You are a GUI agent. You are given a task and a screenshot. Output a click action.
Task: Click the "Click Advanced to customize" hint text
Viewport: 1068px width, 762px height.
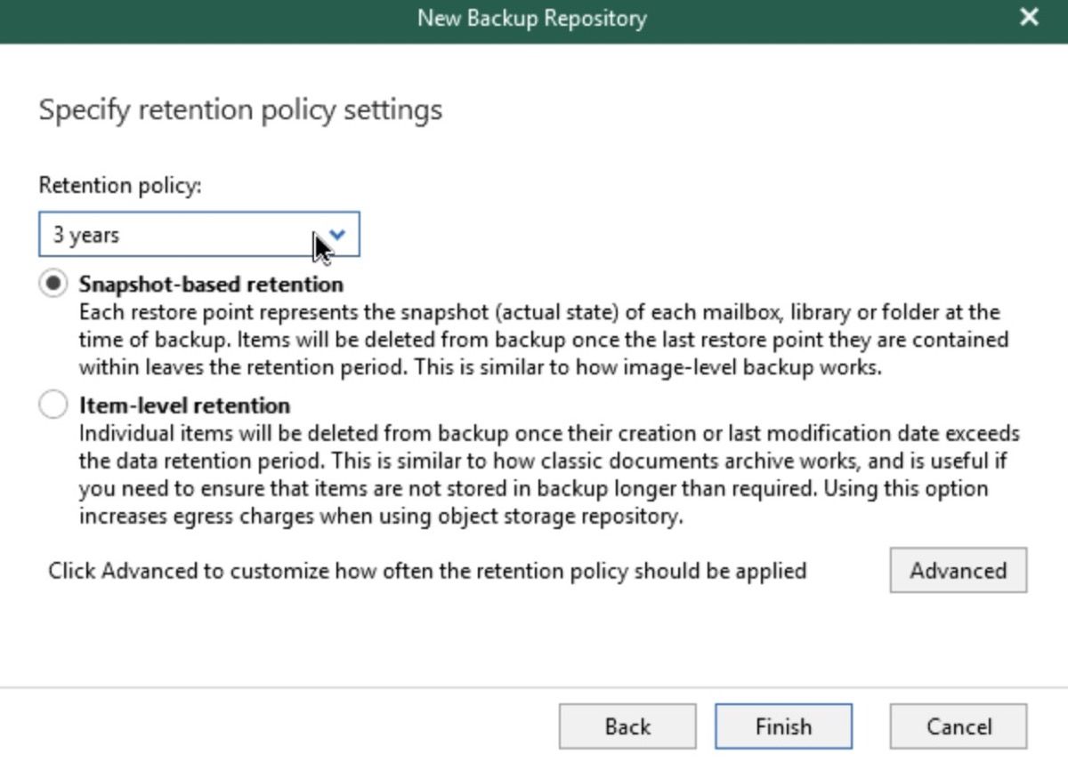point(427,571)
